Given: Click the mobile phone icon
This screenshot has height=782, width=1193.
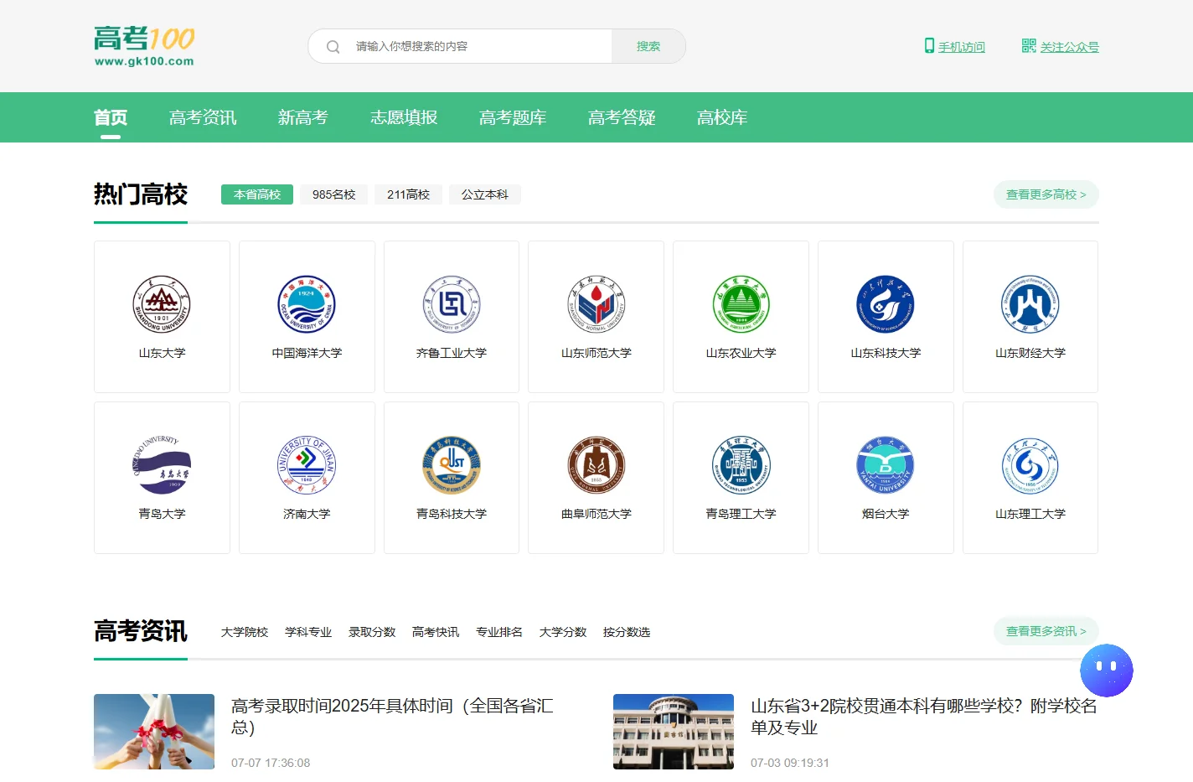Looking at the screenshot, I should (929, 45).
